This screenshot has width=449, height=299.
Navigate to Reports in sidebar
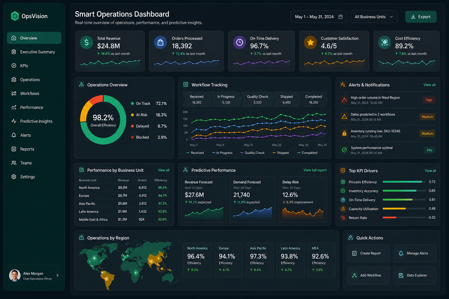coord(34,149)
